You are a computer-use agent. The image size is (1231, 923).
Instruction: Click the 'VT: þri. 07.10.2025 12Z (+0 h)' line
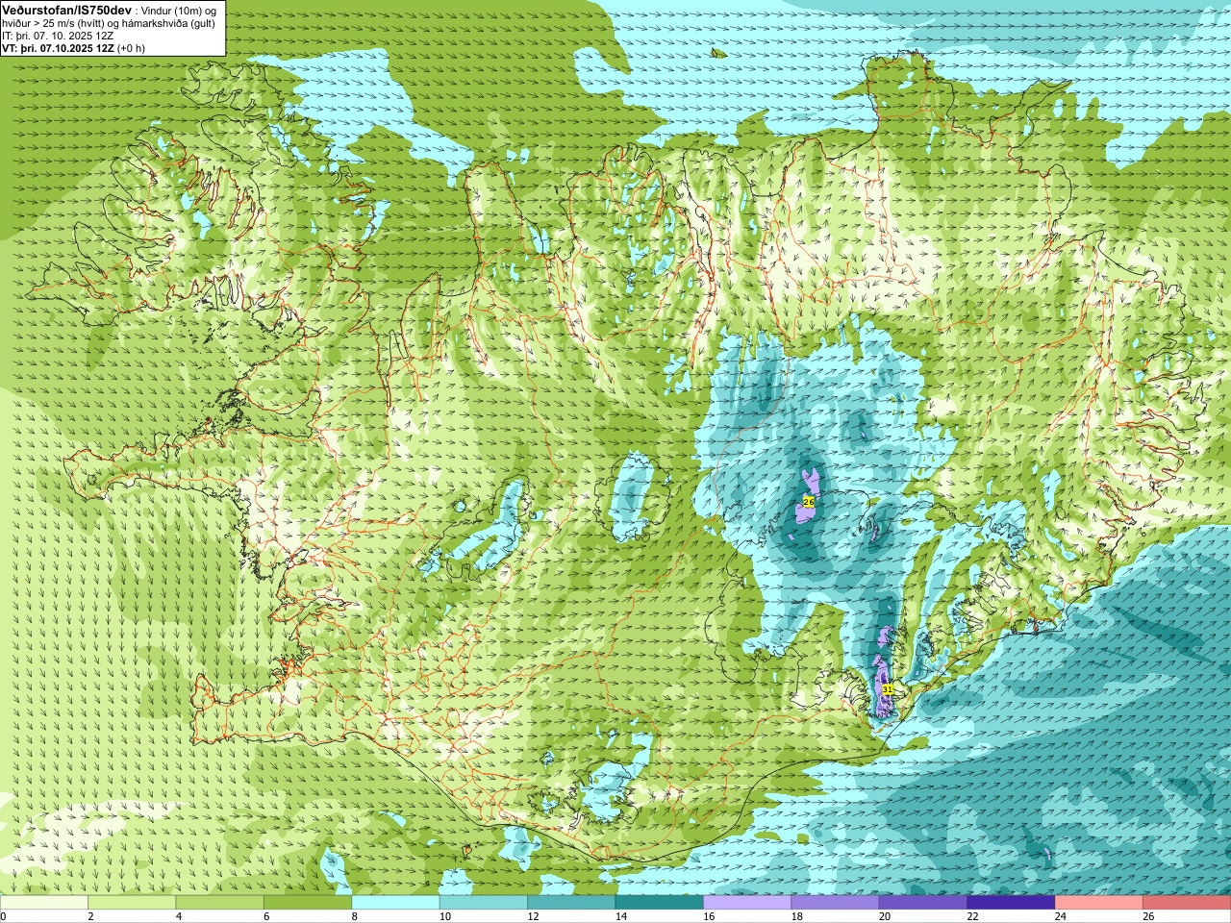click(73, 48)
